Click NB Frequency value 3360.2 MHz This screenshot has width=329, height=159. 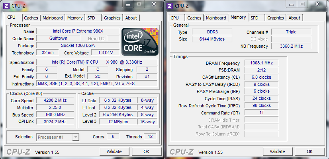click(291, 46)
